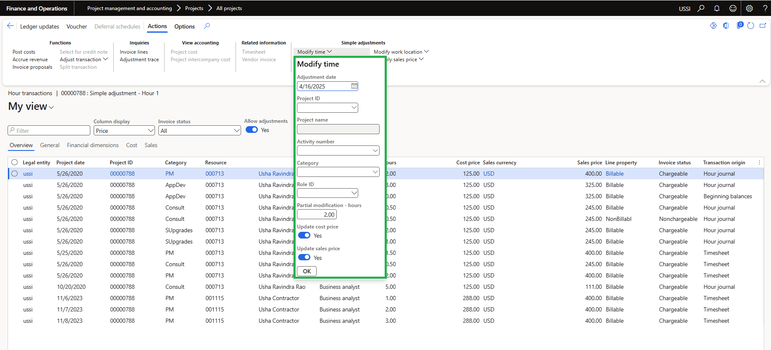This screenshot has width=771, height=350.
Task: Open the search icon in top bar
Action: 701,8
